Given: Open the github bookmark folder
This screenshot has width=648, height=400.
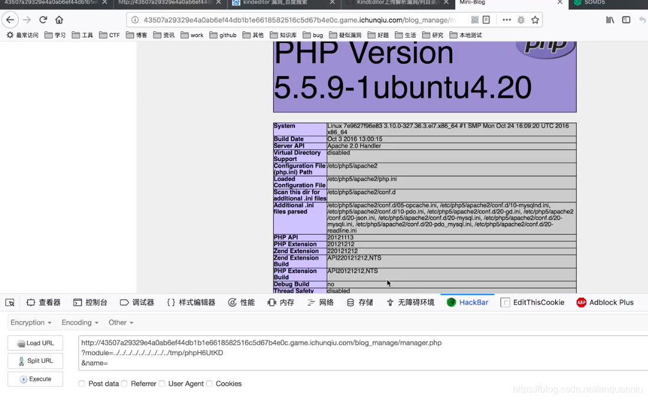Looking at the screenshot, I should pyautogui.click(x=222, y=35).
